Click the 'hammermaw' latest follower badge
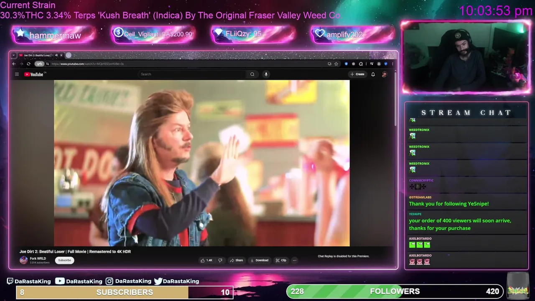This screenshot has height=301, width=535. click(x=54, y=36)
